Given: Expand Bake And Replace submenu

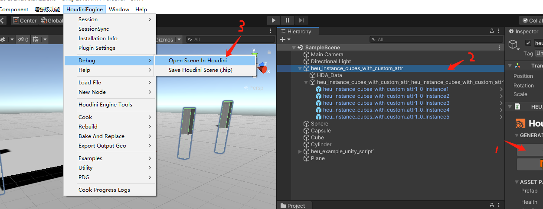Looking at the screenshot, I should (x=110, y=136).
